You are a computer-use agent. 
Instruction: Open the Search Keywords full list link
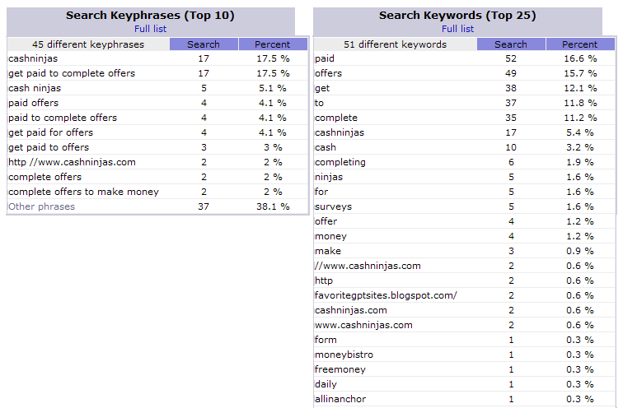[x=457, y=29]
